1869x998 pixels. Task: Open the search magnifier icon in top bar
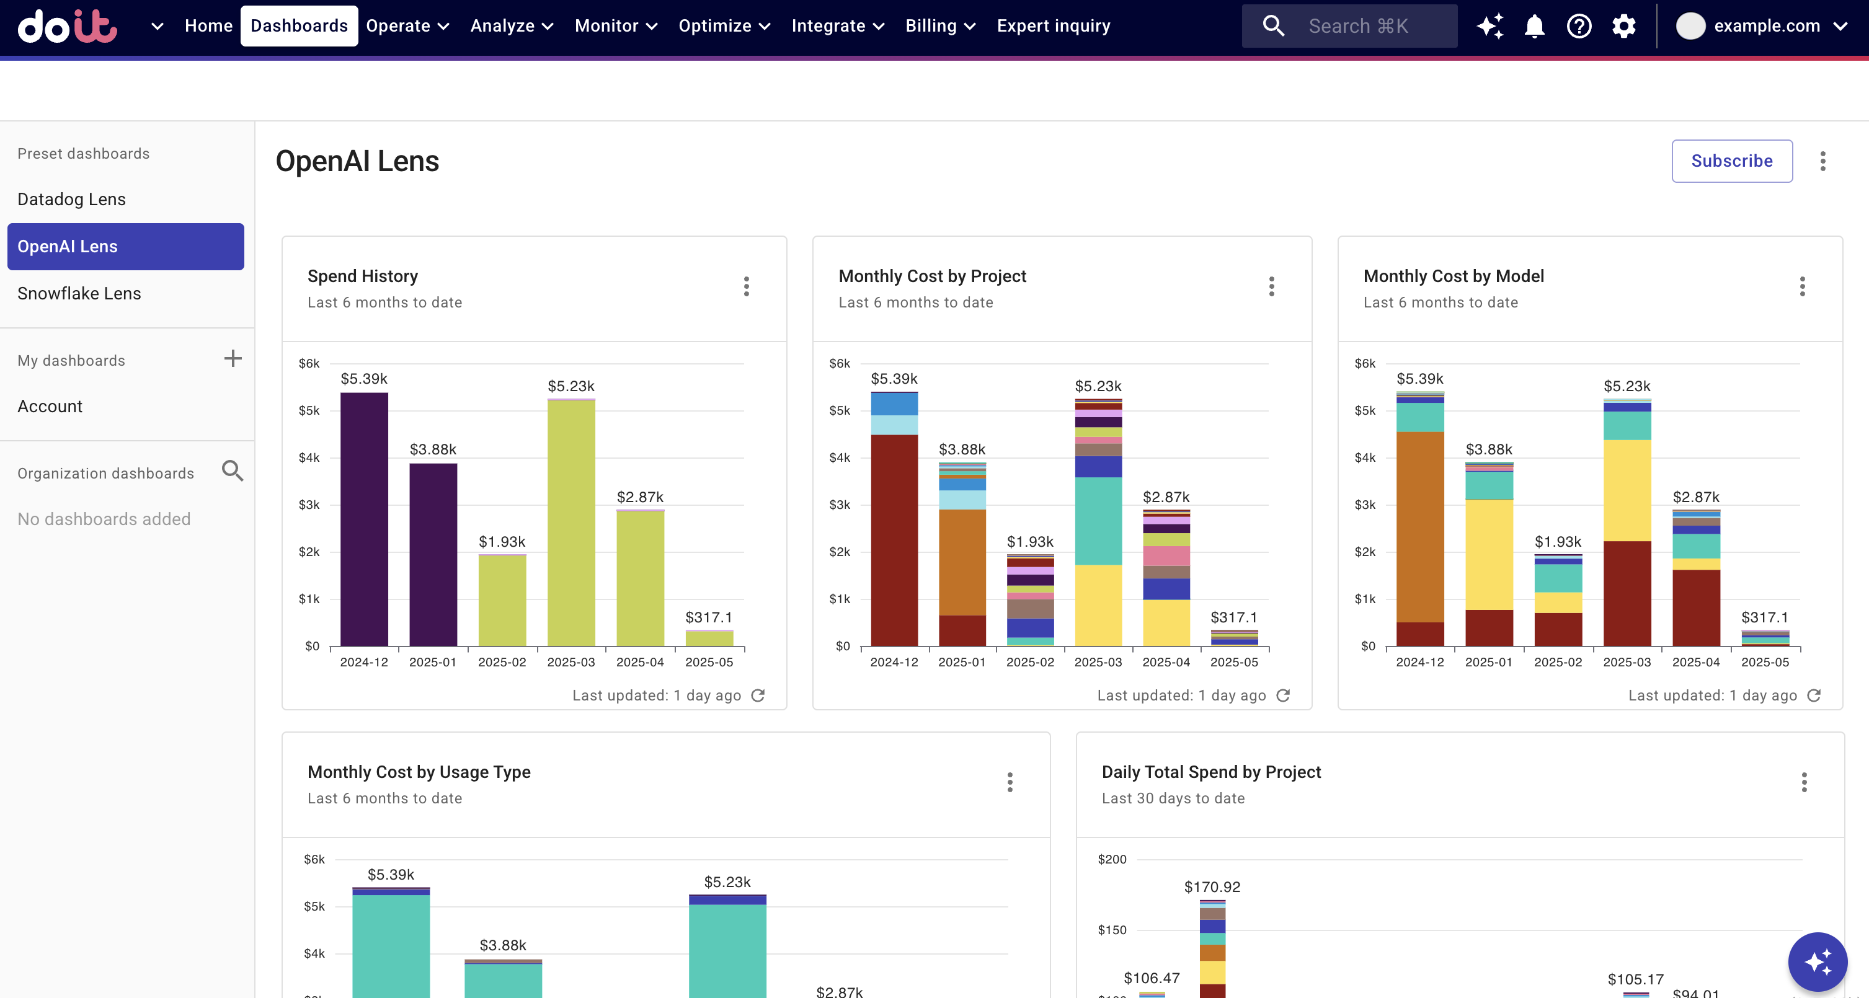pyautogui.click(x=1273, y=26)
